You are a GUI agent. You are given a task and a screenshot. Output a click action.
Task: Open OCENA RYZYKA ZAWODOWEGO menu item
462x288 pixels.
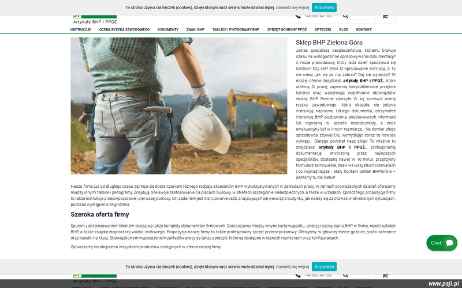(124, 30)
